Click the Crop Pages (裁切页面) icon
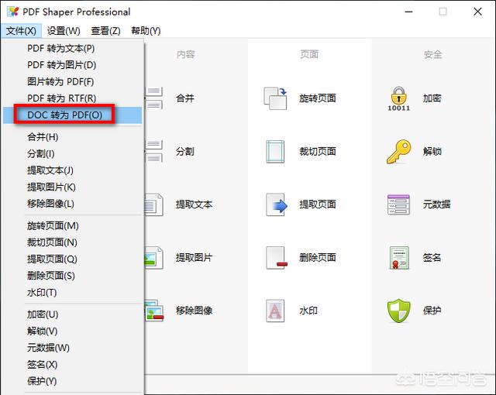 pyautogui.click(x=275, y=152)
